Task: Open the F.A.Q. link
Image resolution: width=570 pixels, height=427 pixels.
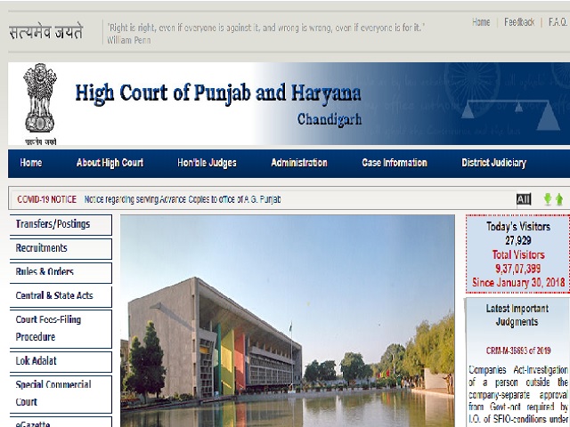Action: pos(558,22)
